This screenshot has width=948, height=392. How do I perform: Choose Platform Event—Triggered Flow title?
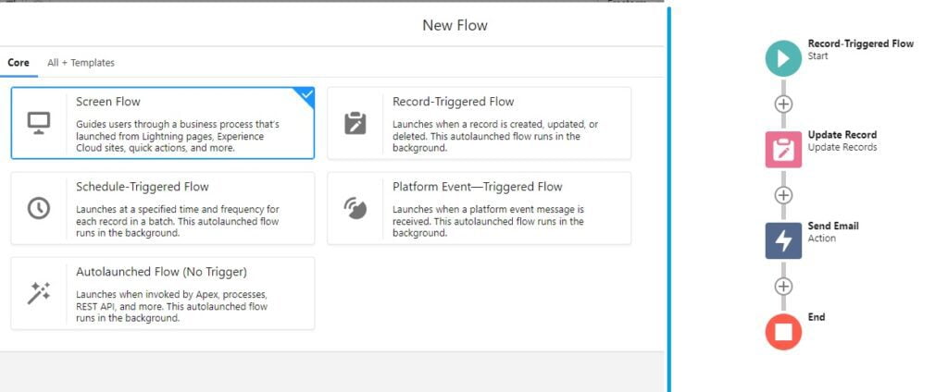(478, 187)
